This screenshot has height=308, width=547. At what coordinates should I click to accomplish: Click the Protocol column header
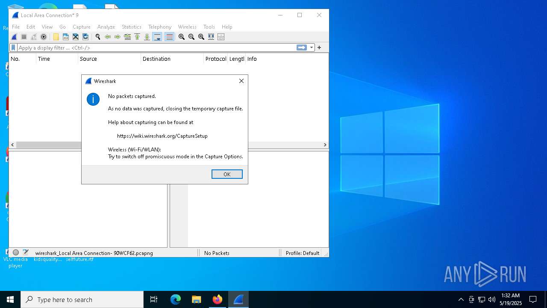tap(216, 59)
